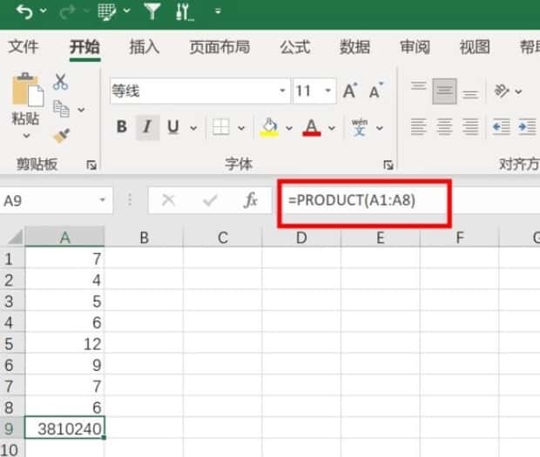
Task: Toggle Italic formatting
Action: pos(146,127)
